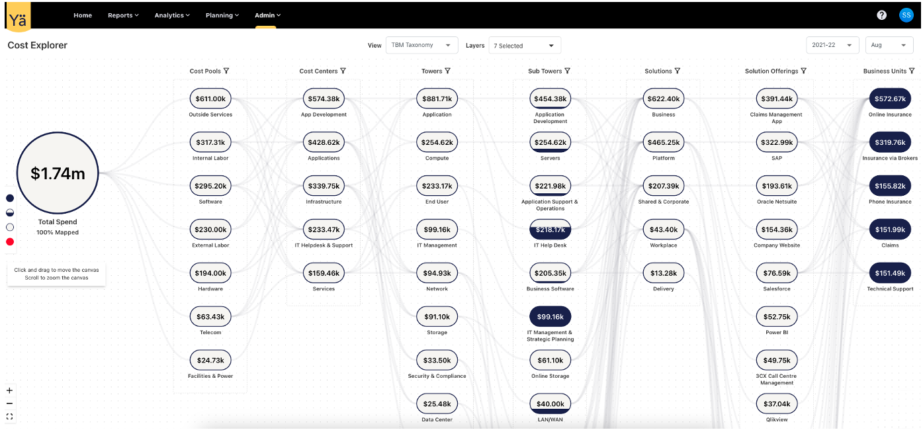
Task: Open the Solution Offerings filter icon
Action: 803,71
